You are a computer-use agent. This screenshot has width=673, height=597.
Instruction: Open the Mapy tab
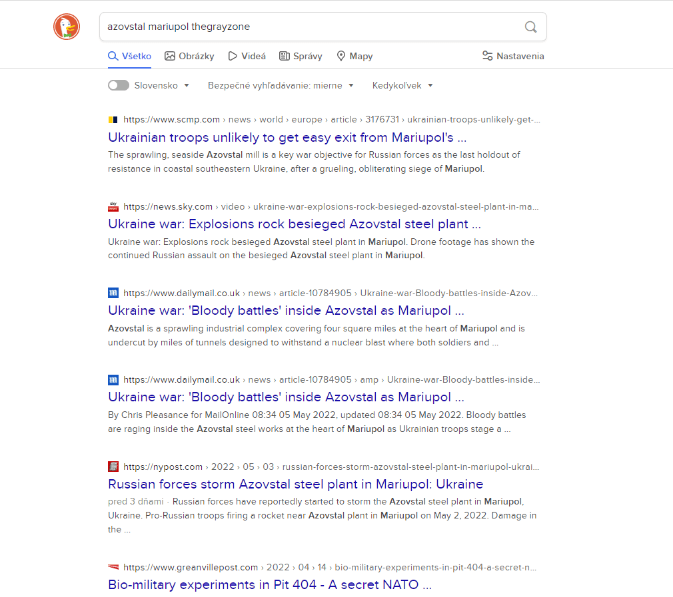tap(354, 56)
